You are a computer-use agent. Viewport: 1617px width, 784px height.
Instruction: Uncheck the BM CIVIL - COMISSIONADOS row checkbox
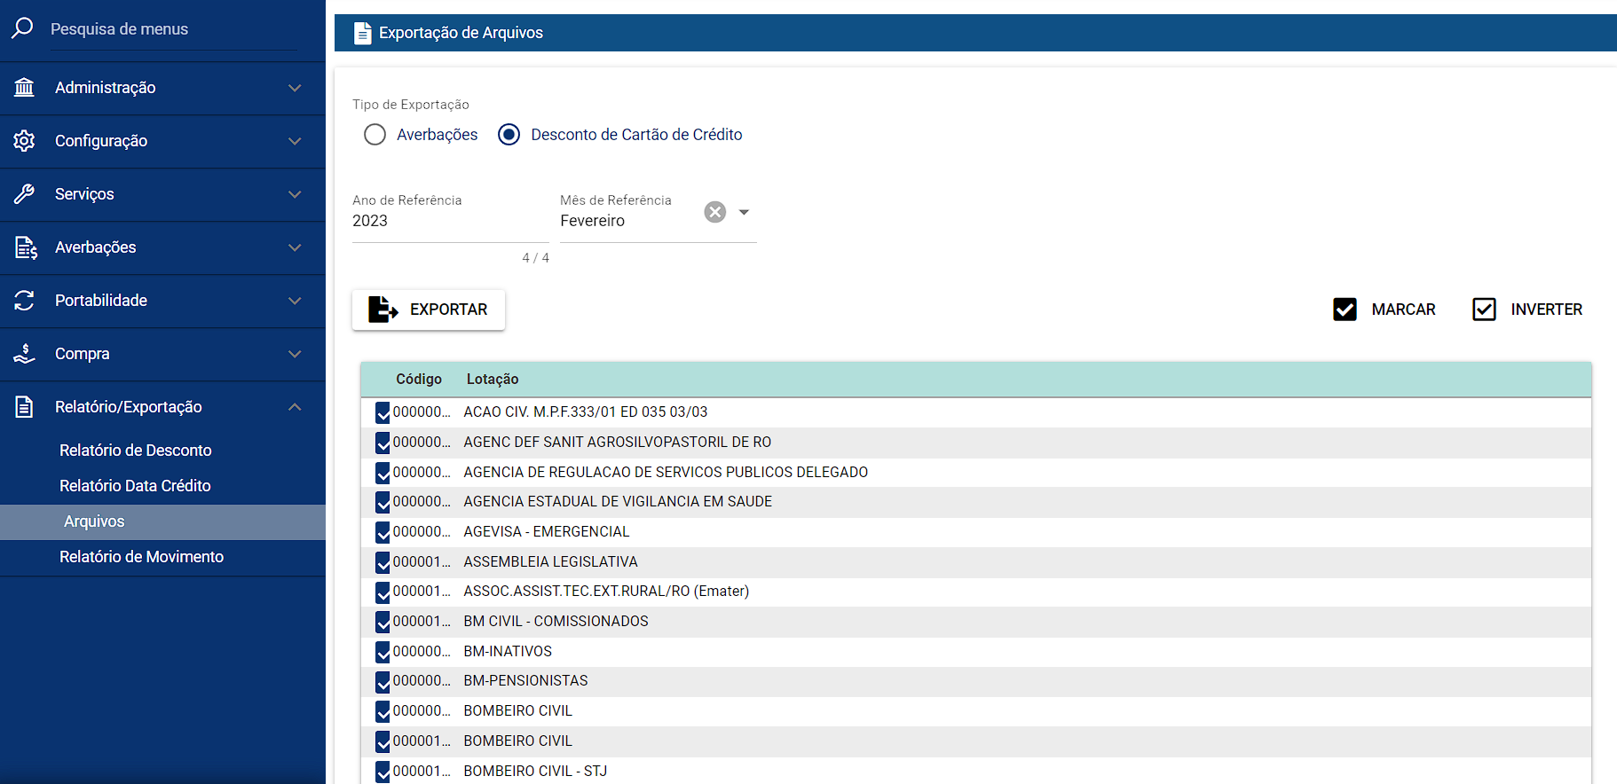click(383, 622)
